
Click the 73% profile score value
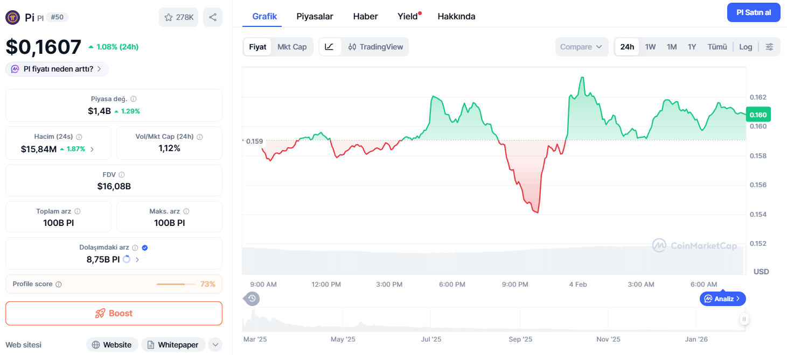click(207, 284)
